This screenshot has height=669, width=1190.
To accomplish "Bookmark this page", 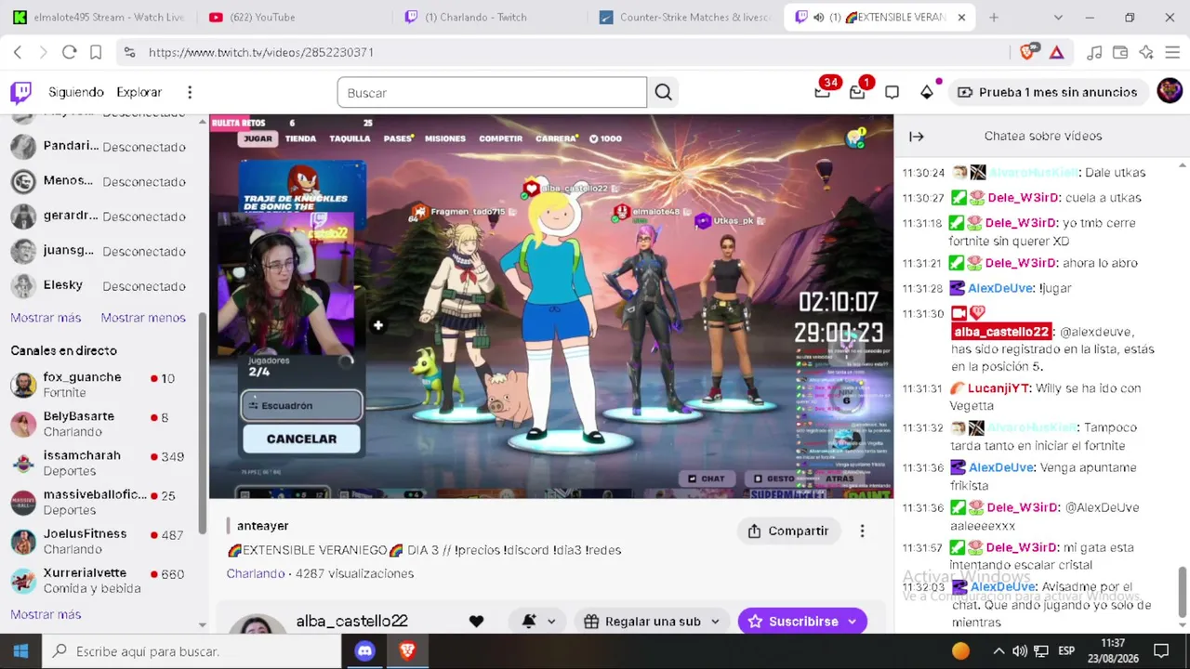I will [95, 52].
